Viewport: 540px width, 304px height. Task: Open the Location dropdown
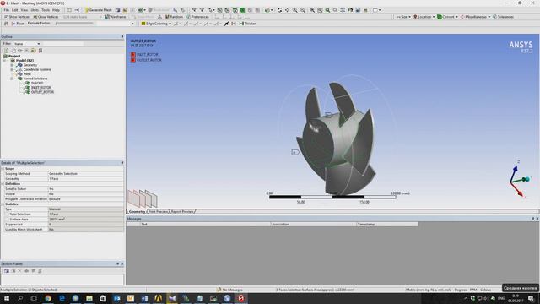[x=424, y=17]
